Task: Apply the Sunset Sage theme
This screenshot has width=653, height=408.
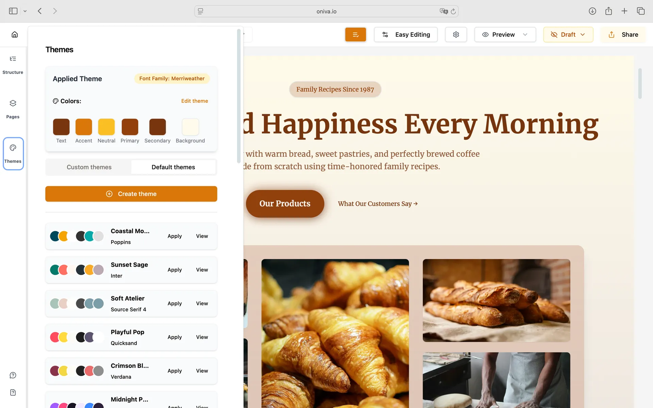Action: point(175,270)
